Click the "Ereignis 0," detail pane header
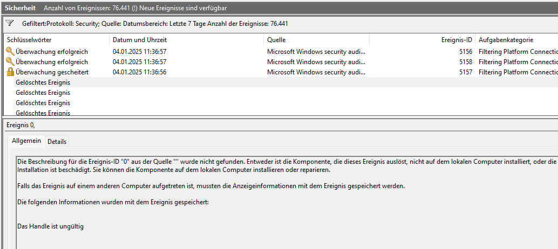The image size is (558, 249). [x=21, y=126]
